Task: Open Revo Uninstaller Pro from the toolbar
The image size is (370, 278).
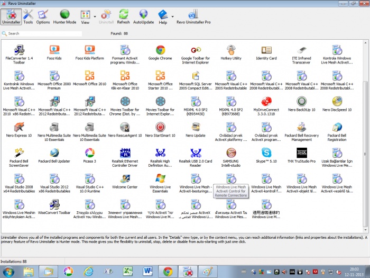Action: [x=193, y=16]
